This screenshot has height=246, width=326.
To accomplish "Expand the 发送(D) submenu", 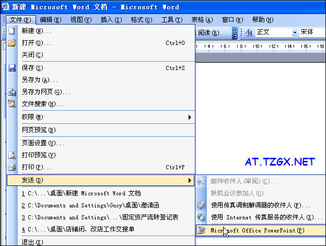I will [x=101, y=180].
